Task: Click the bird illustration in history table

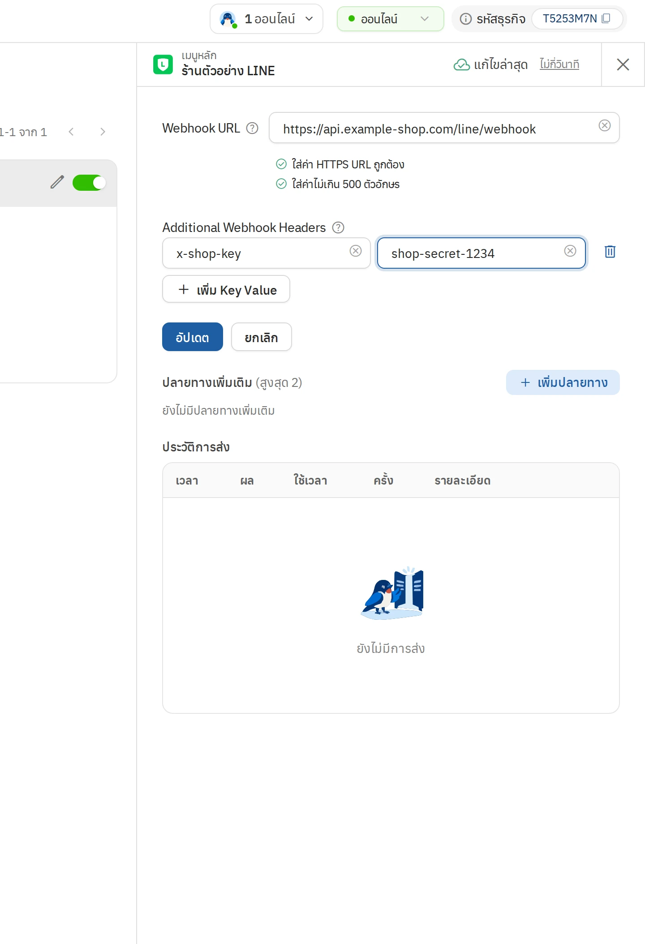Action: [392, 593]
